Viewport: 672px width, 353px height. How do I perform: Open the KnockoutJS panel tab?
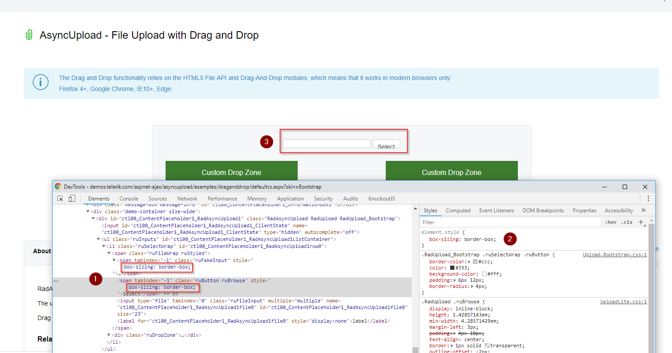(x=382, y=199)
